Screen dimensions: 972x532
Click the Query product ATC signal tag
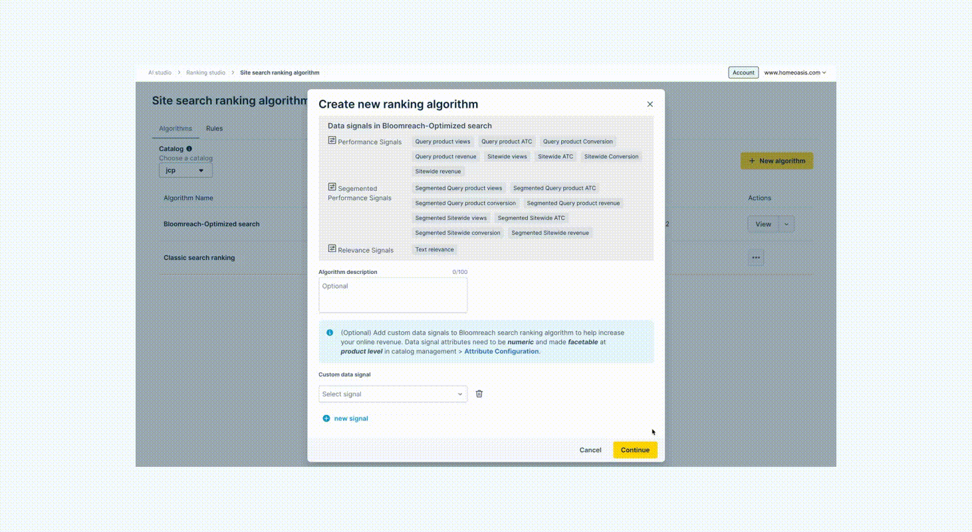click(507, 142)
